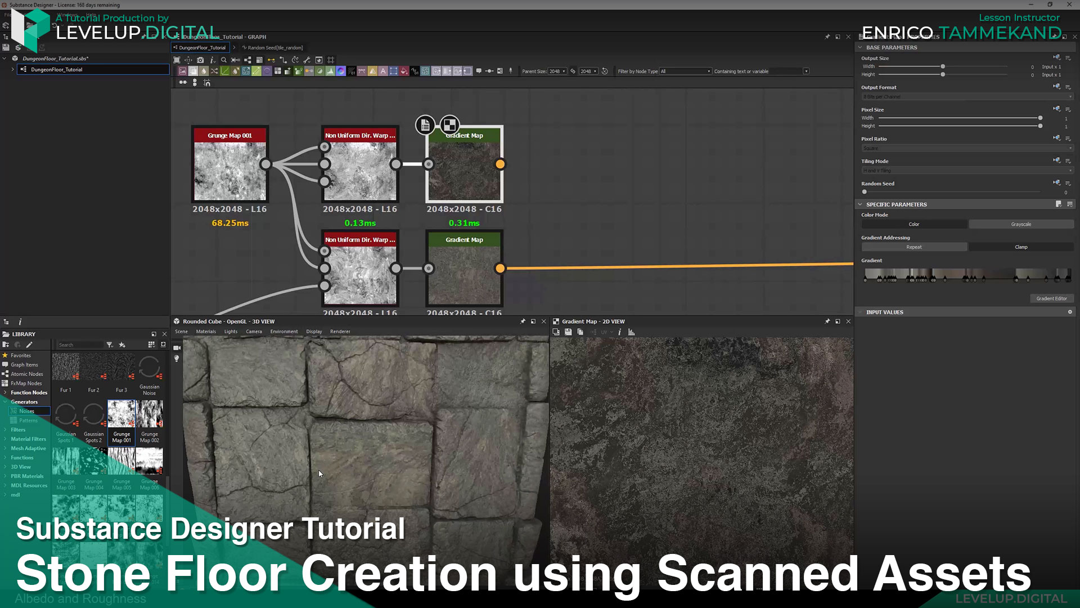Add an HSL node from toolbar
The height and width of the screenshot is (608, 1080).
[x=319, y=71]
